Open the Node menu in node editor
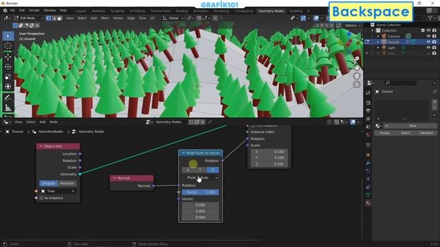This screenshot has height=247, width=440. (x=54, y=122)
